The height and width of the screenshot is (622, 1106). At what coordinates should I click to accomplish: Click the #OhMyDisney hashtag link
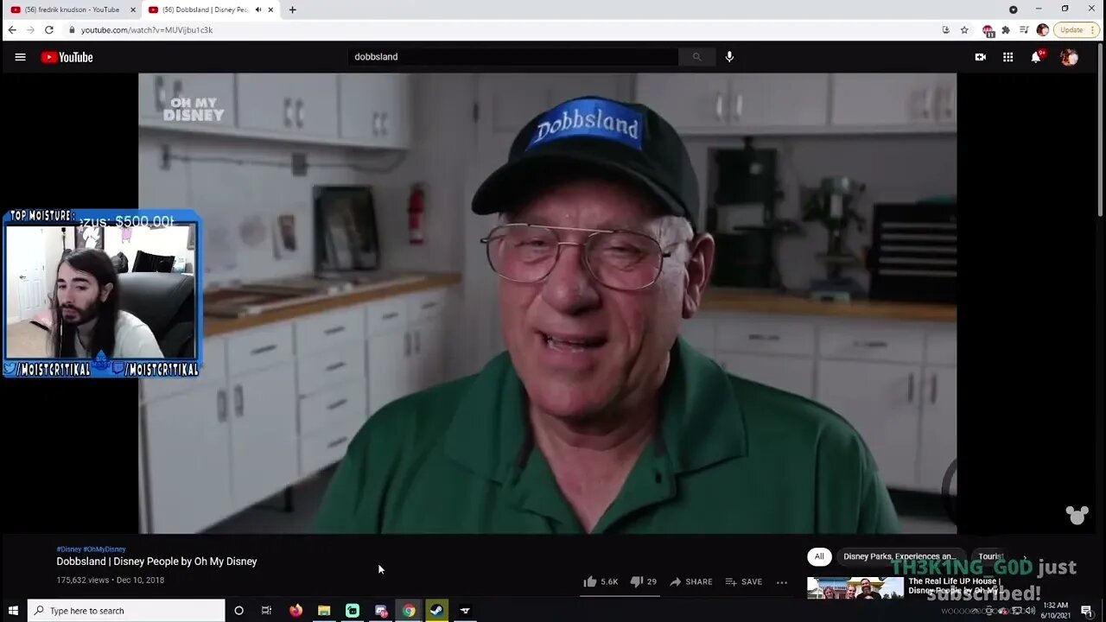[105, 549]
